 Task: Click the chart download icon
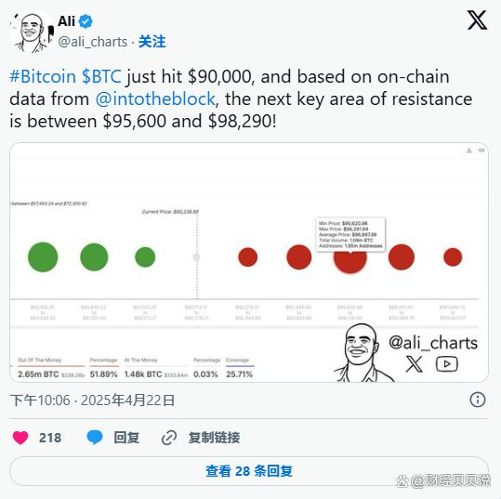click(468, 151)
